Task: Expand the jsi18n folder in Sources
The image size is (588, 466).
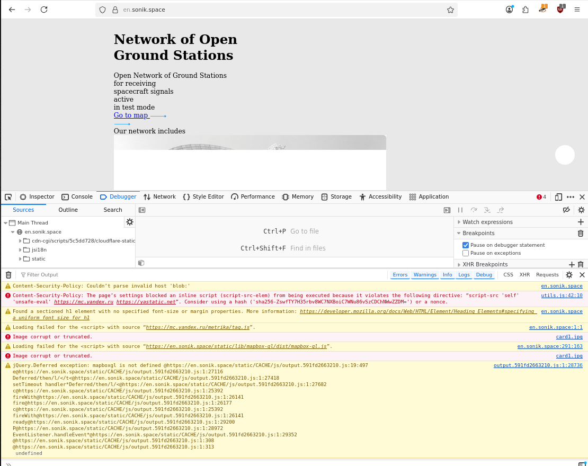Action: point(21,250)
